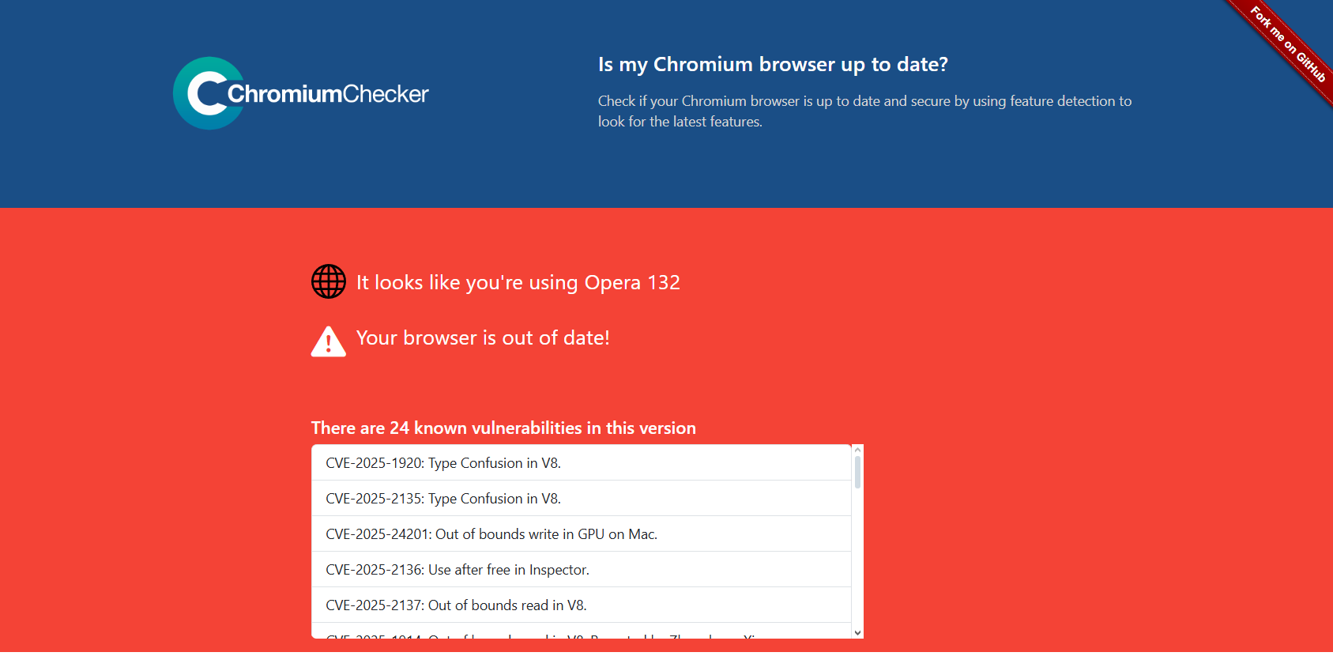Click the feature detection description paragraph
This screenshot has width=1333, height=656.
point(864,111)
